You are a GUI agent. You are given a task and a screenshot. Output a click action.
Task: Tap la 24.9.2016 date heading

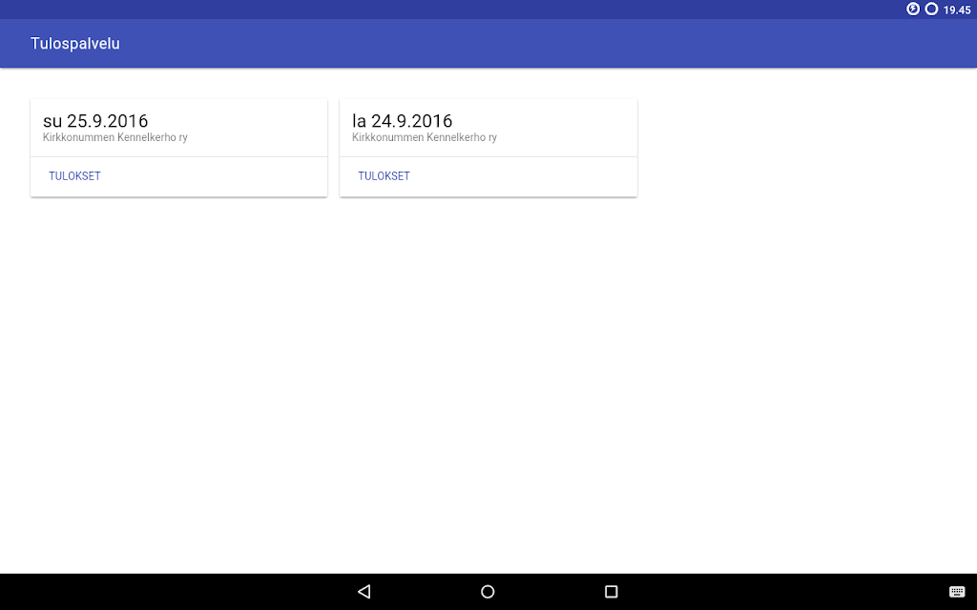[400, 120]
